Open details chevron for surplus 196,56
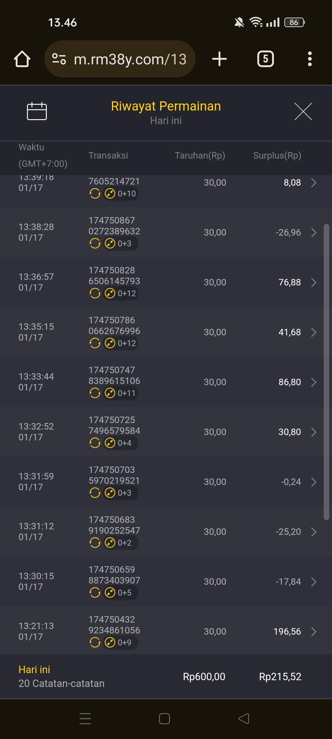Viewport: 332px width, 739px height. tap(314, 632)
